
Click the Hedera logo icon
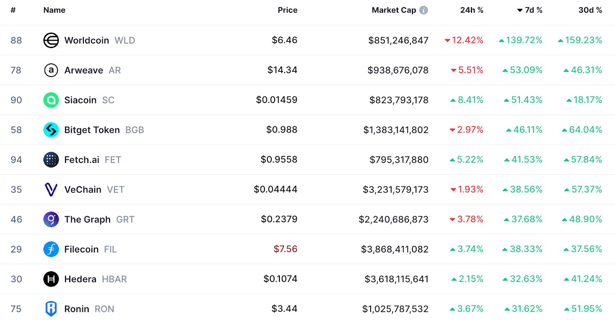tap(51, 279)
